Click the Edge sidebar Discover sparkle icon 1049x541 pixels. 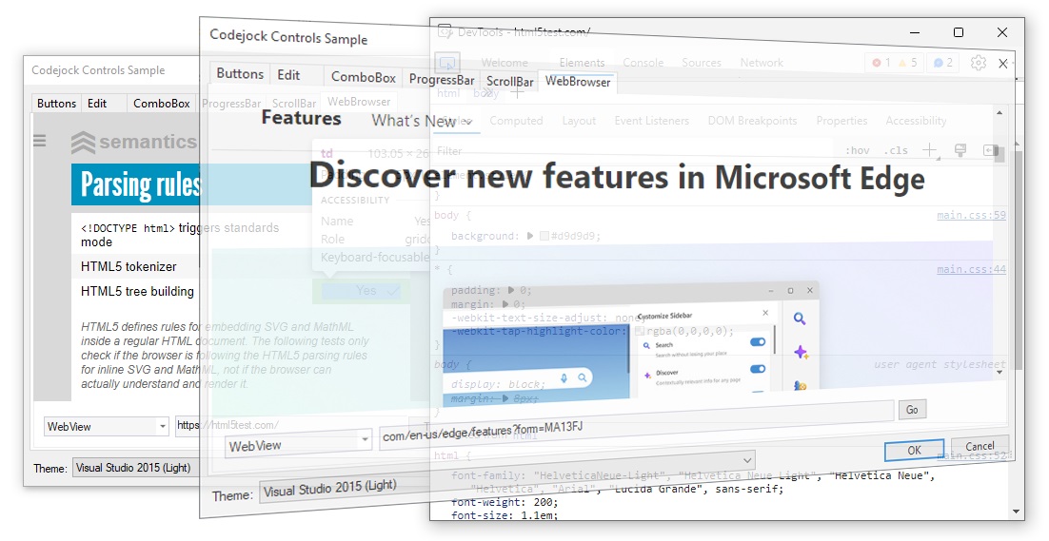(801, 352)
